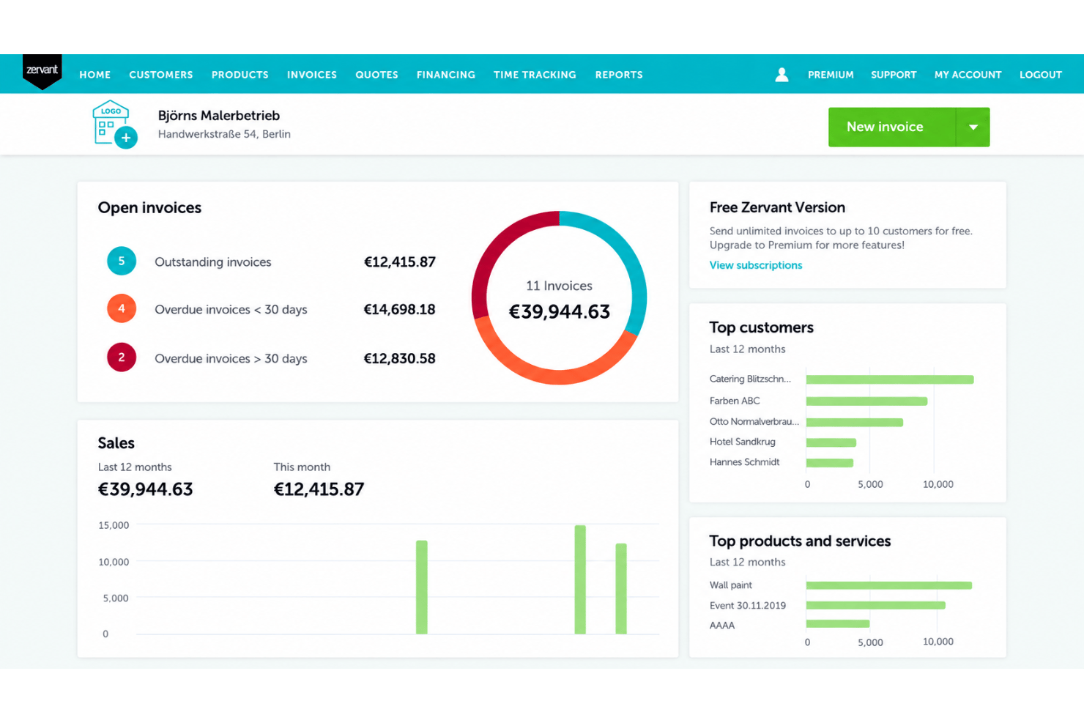This screenshot has height=723, width=1084.
Task: Open the Time Tracking menu
Action: [x=535, y=75]
